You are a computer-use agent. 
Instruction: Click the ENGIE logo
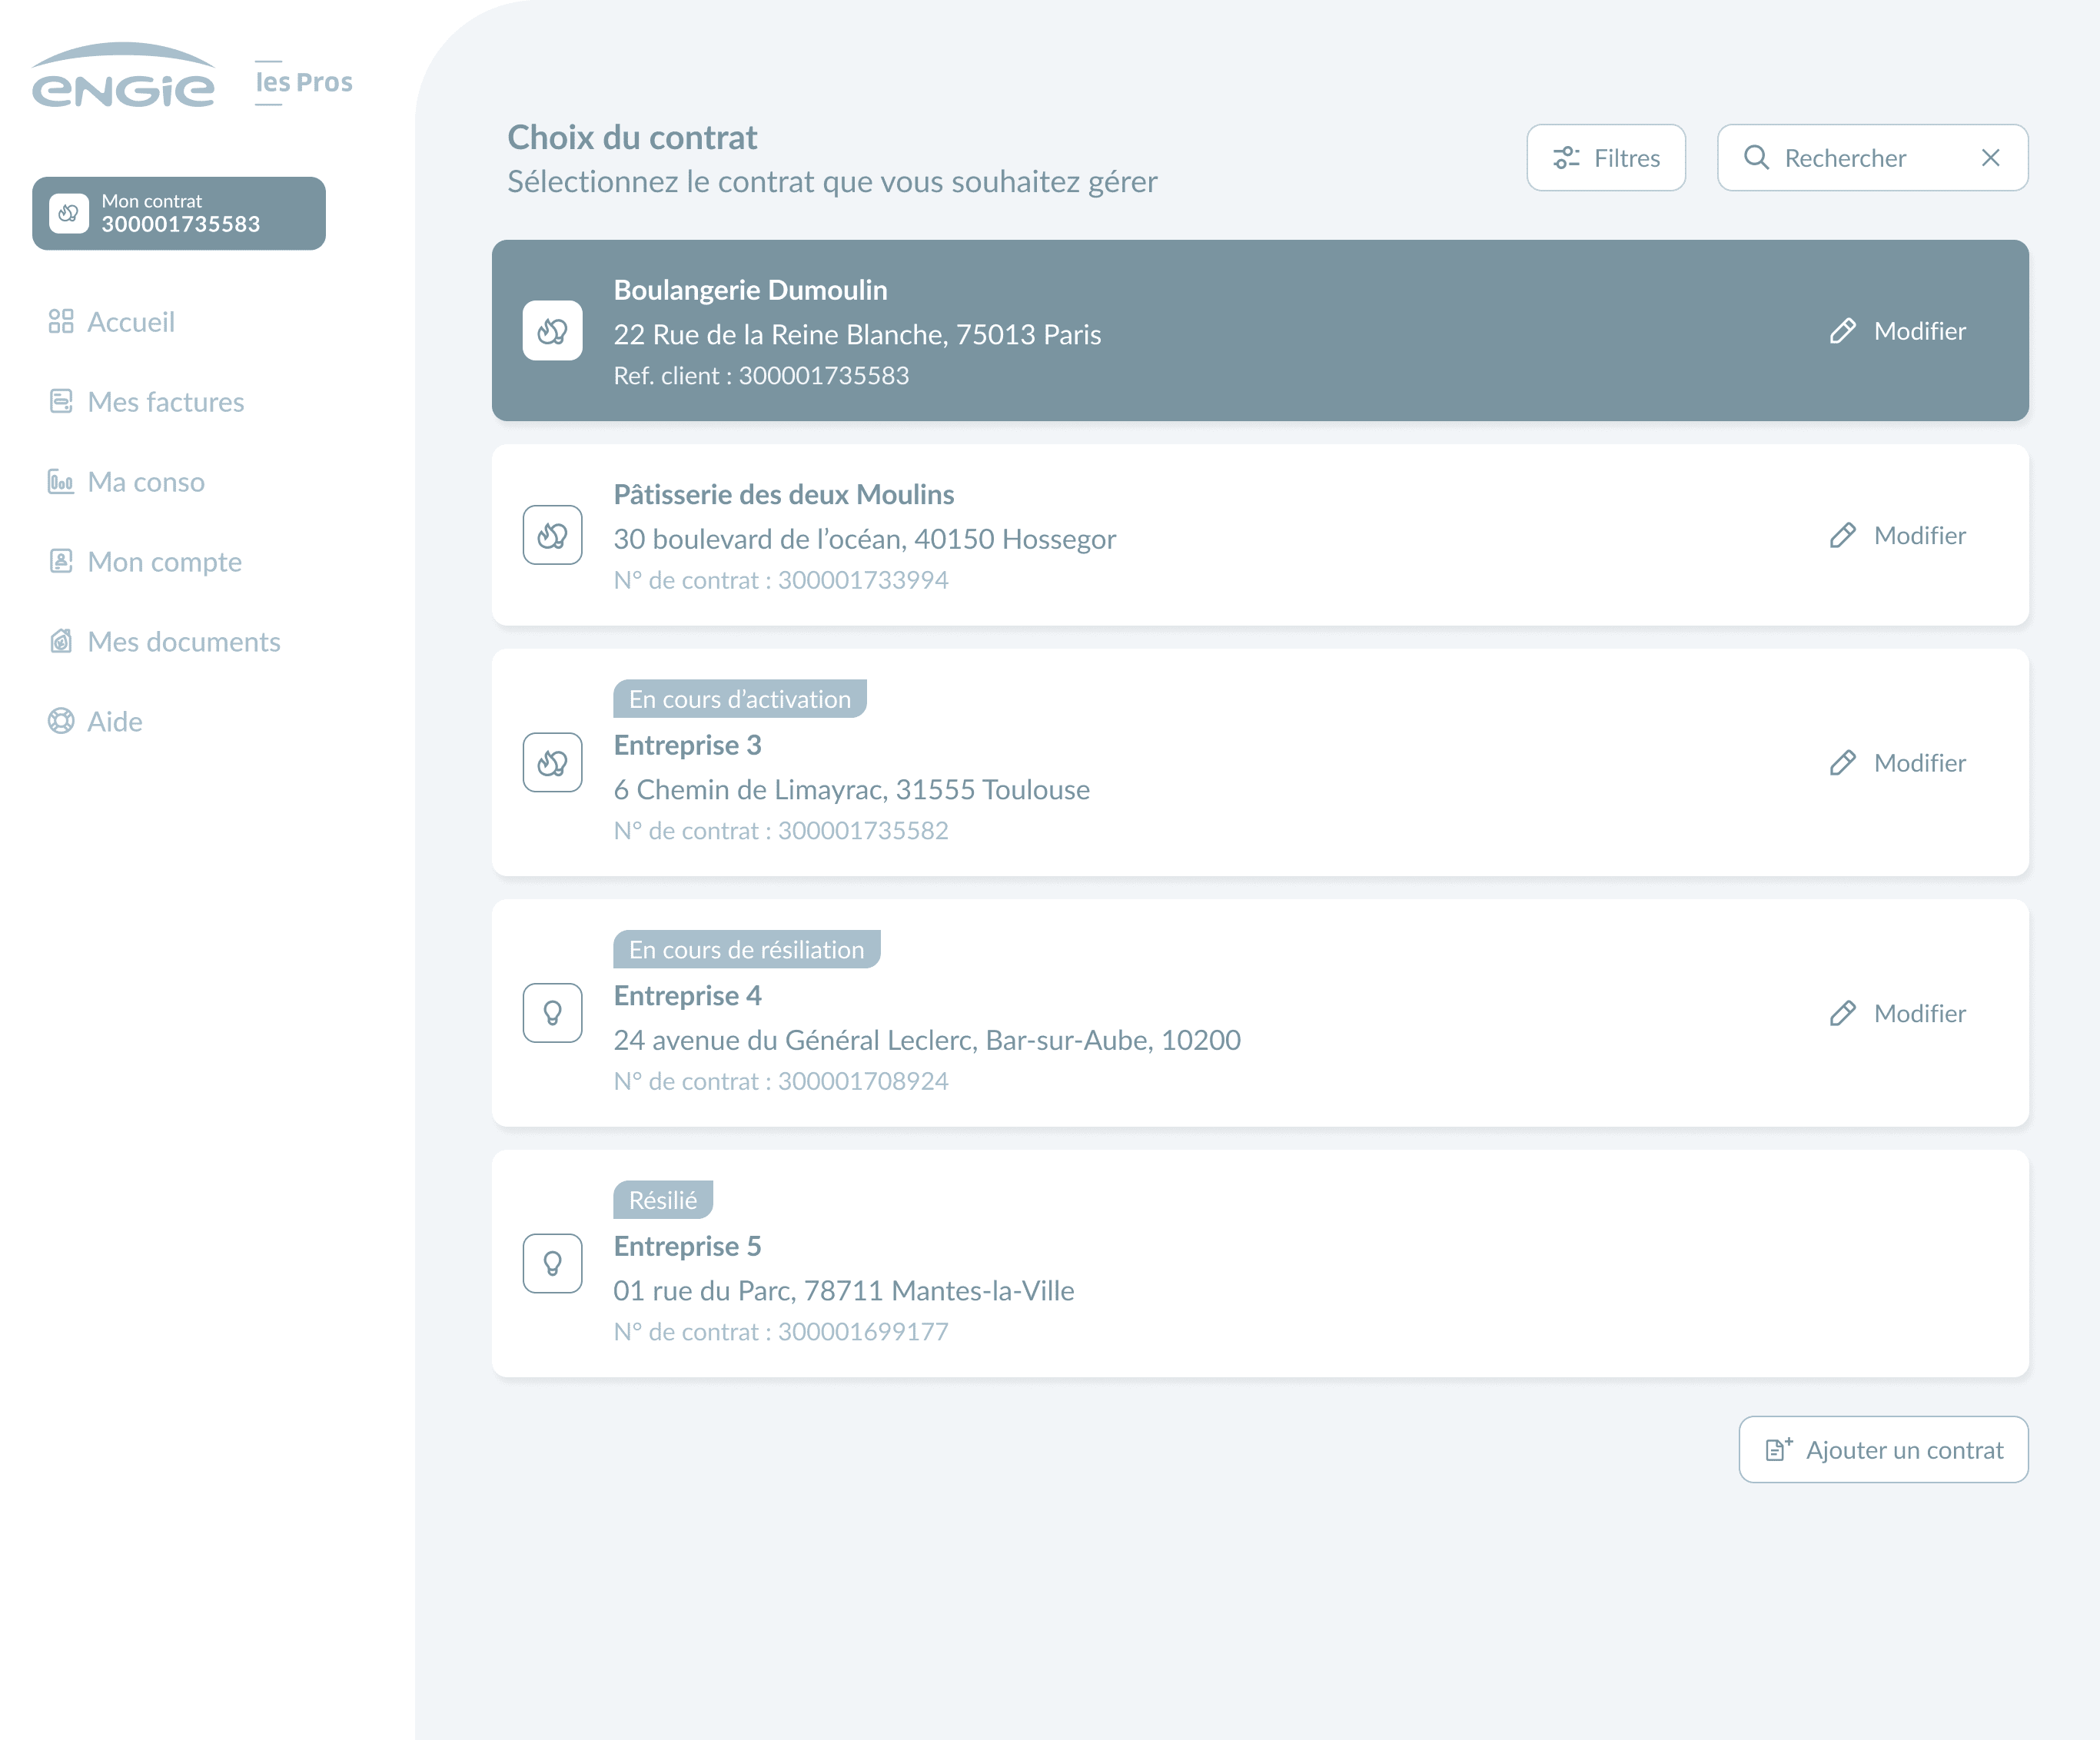pyautogui.click(x=123, y=77)
